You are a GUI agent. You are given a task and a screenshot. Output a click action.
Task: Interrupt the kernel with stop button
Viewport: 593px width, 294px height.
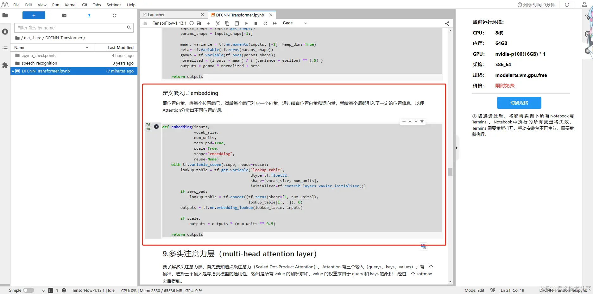(x=256, y=23)
